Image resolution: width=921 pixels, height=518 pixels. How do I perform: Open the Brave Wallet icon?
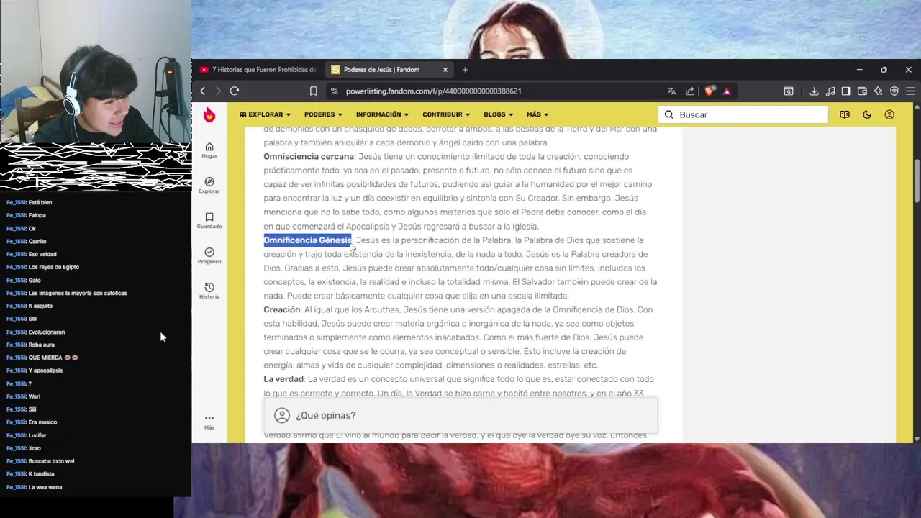[x=862, y=91]
